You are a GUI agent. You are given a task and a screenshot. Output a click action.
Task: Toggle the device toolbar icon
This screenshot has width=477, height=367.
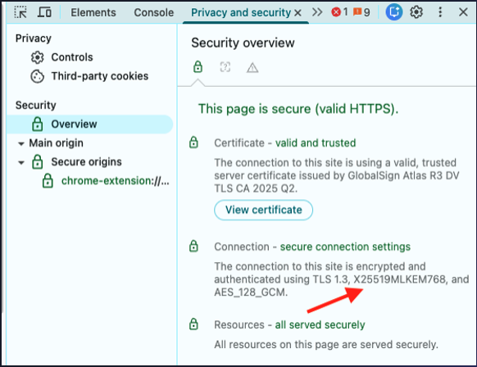[x=44, y=12]
